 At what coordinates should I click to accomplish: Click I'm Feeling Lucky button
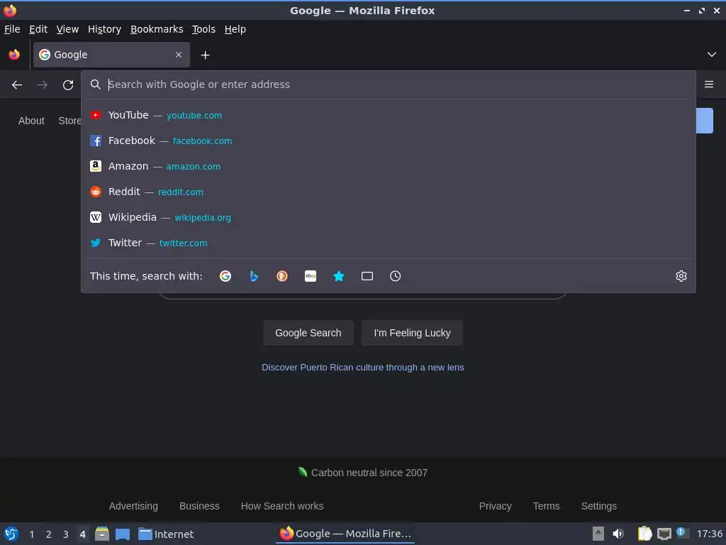point(412,333)
